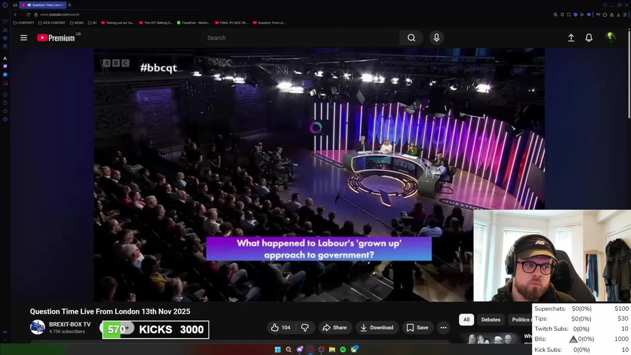
Task: Open the YouTube create/upload icon
Action: 571,37
